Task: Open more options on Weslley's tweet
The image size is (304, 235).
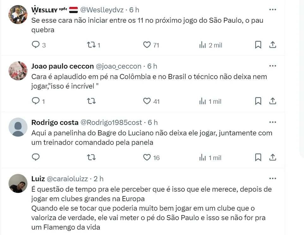Action: click(272, 10)
